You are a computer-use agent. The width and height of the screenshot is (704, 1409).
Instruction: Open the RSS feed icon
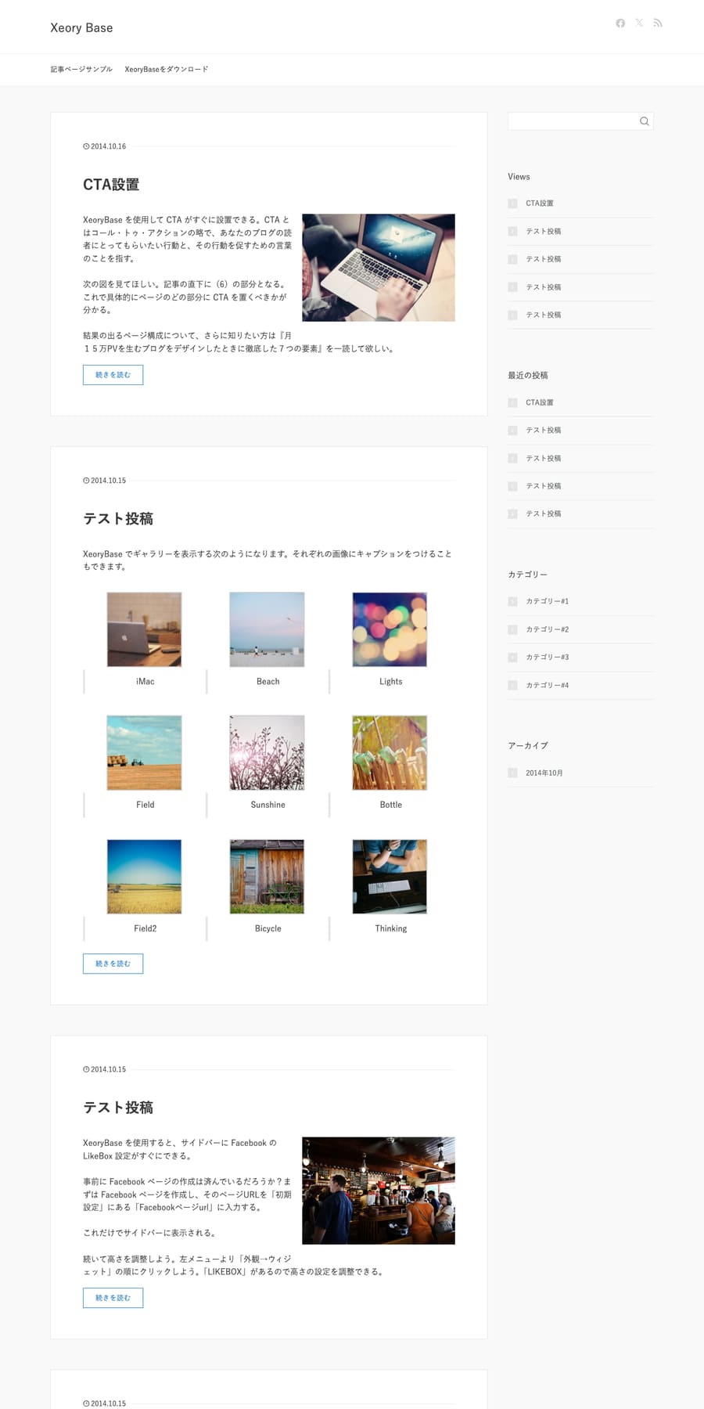coord(658,23)
